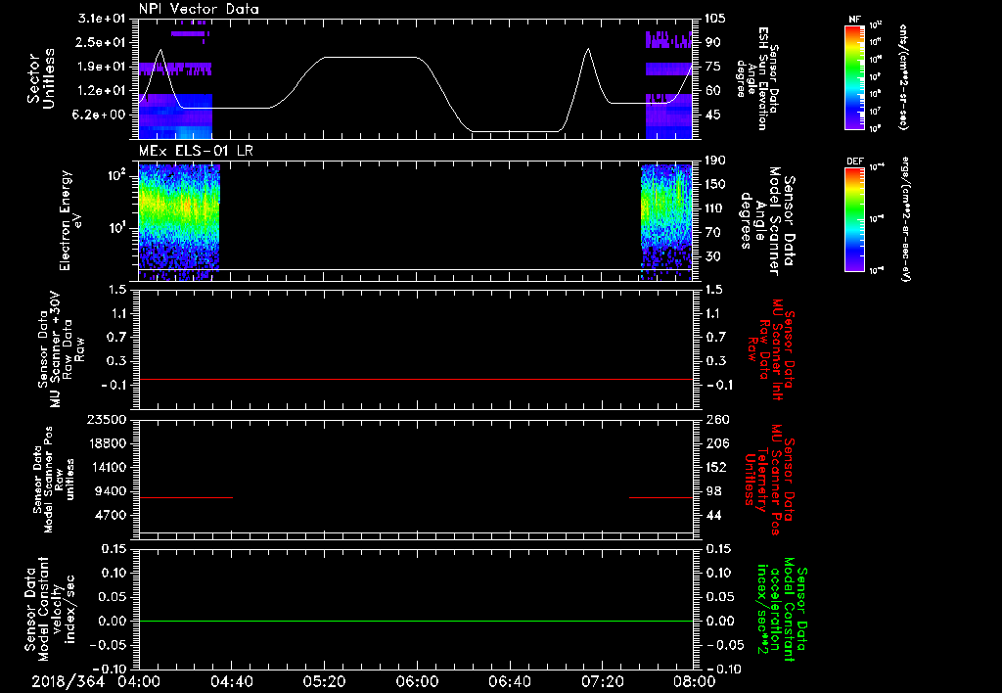Click the 05:20 time axis label
Image resolution: width=1002 pixels, height=693 pixels.
tap(325, 681)
